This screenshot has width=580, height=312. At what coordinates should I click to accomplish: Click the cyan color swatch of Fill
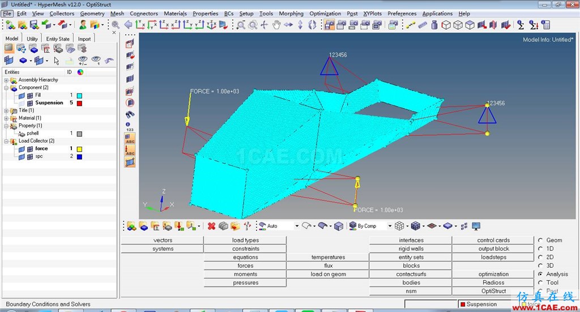click(79, 96)
